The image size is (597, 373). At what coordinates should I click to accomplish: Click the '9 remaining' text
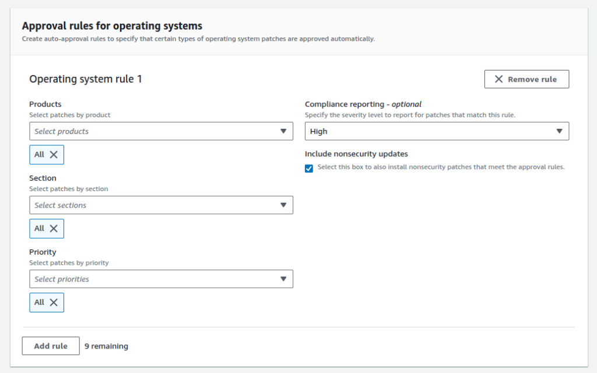(x=106, y=346)
